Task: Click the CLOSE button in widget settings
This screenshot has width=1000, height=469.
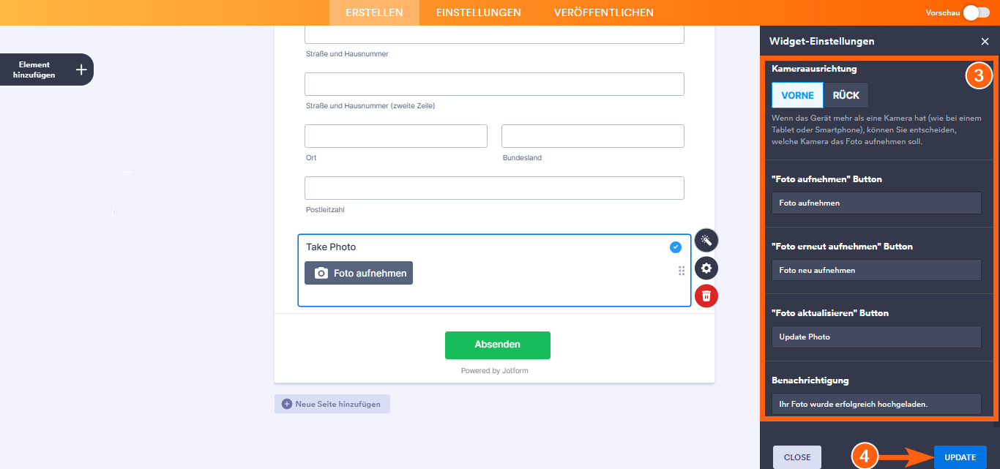Action: tap(796, 457)
